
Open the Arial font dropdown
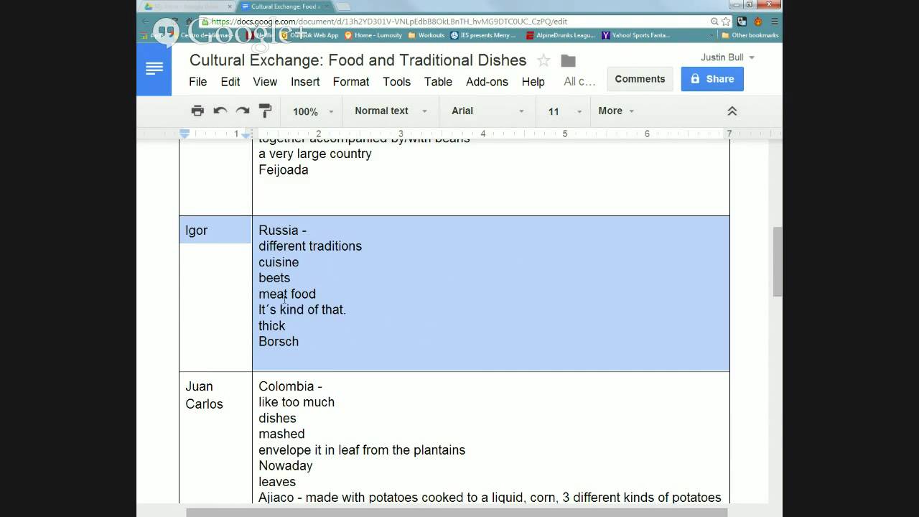click(x=488, y=111)
